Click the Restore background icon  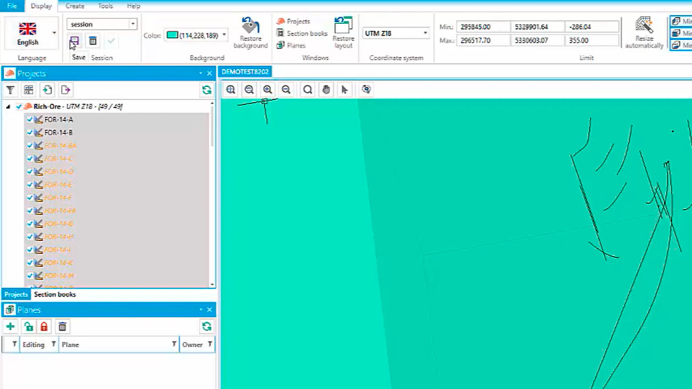250,32
